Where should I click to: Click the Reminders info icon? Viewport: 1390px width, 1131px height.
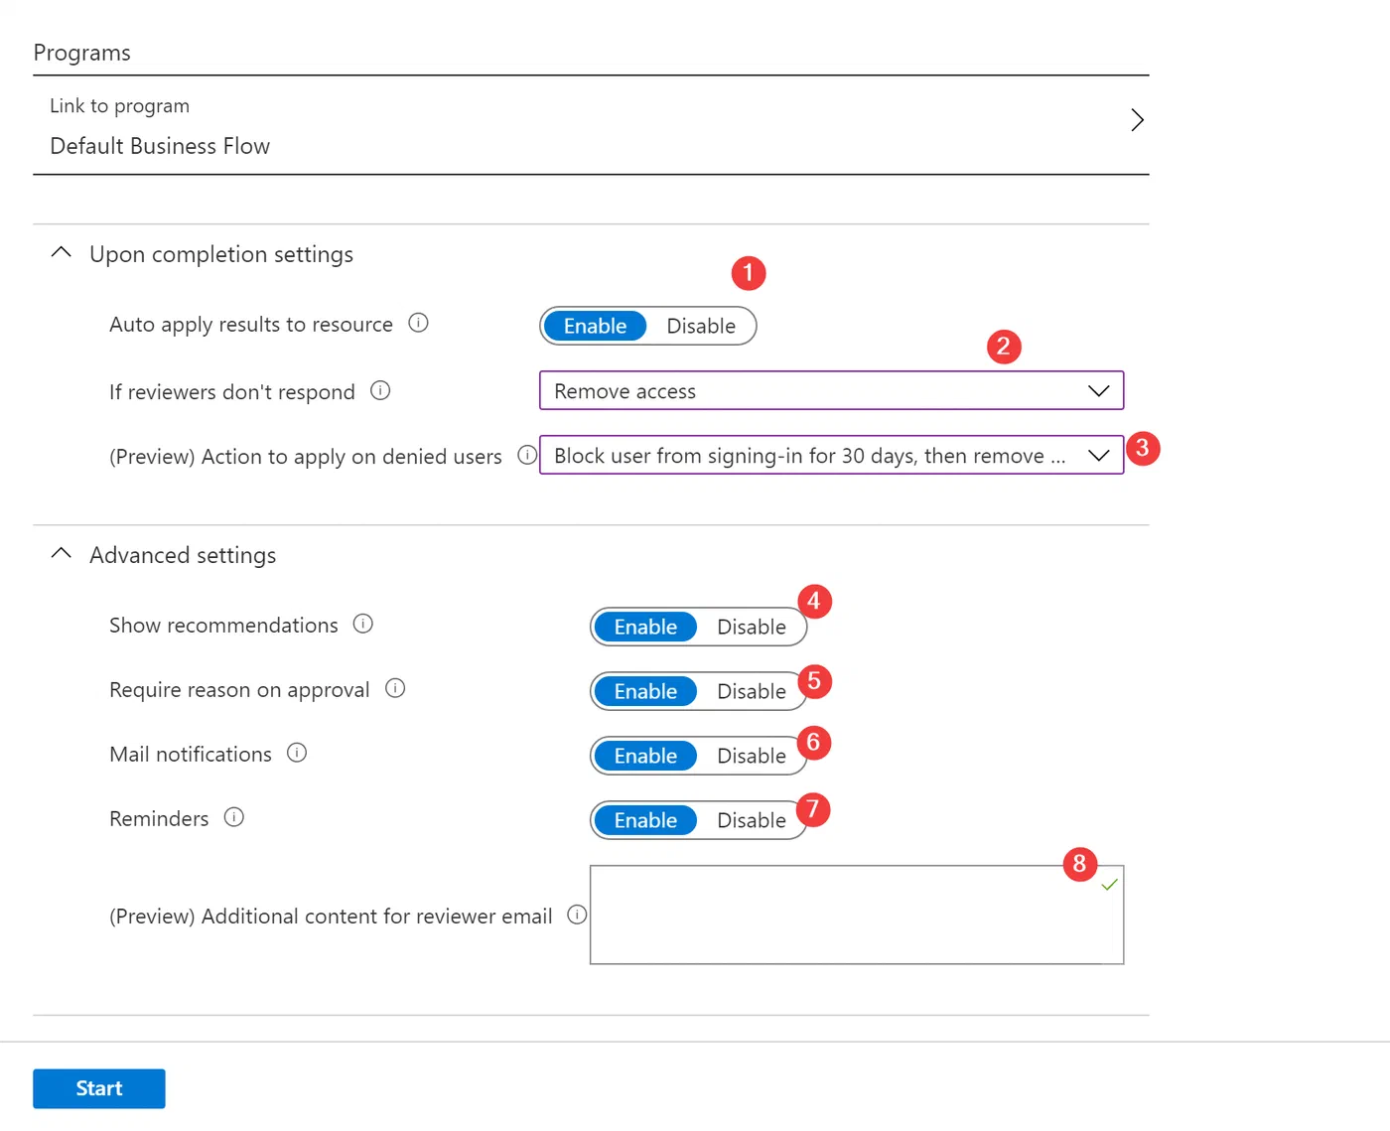click(x=234, y=817)
